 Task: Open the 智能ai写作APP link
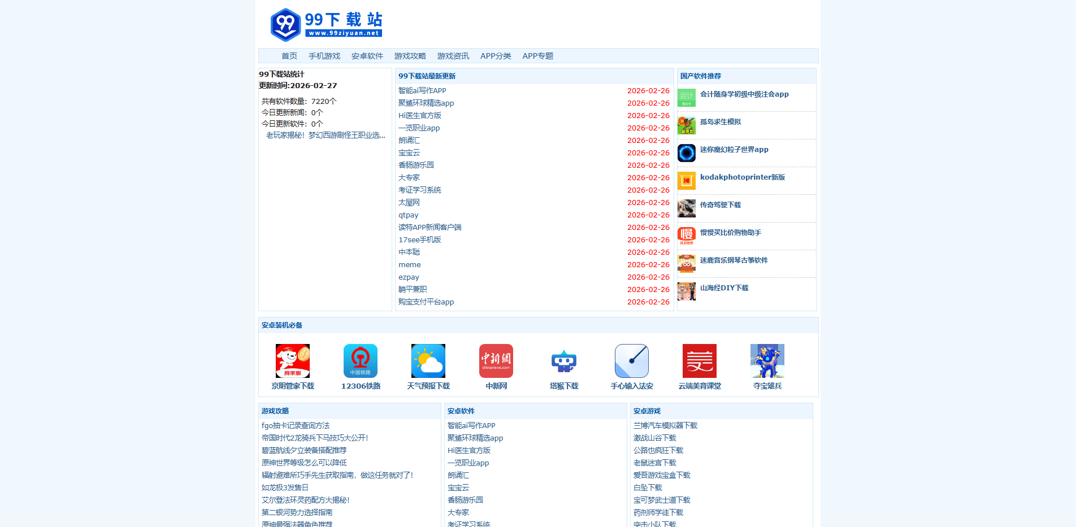422,90
